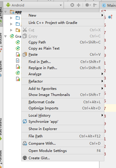This screenshot has width=116, height=168.
Task: Click the plain text file icon
Action: [x=18, y=61]
